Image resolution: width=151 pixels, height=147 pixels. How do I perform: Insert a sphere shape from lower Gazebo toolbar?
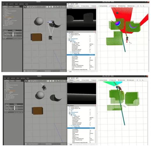(51, 81)
